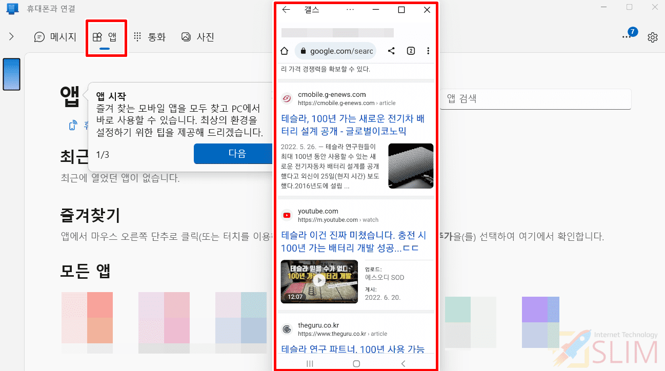Play the 12:07 YouTube video thumbnail
This screenshot has width=665, height=371.
pos(319,281)
